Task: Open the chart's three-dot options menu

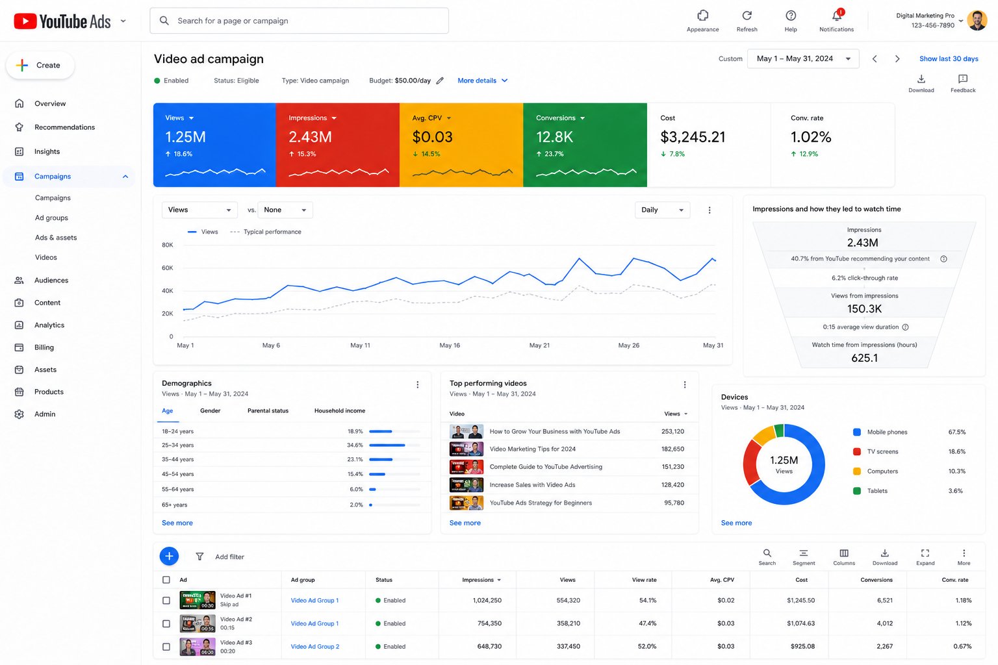Action: pos(710,210)
